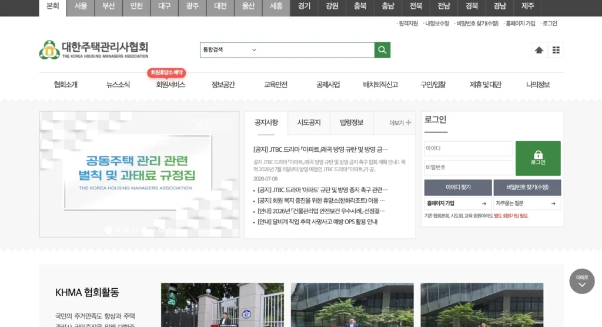602x327 pixels.
Task: Switch to the 전북 region tab
Action: [x=416, y=7]
